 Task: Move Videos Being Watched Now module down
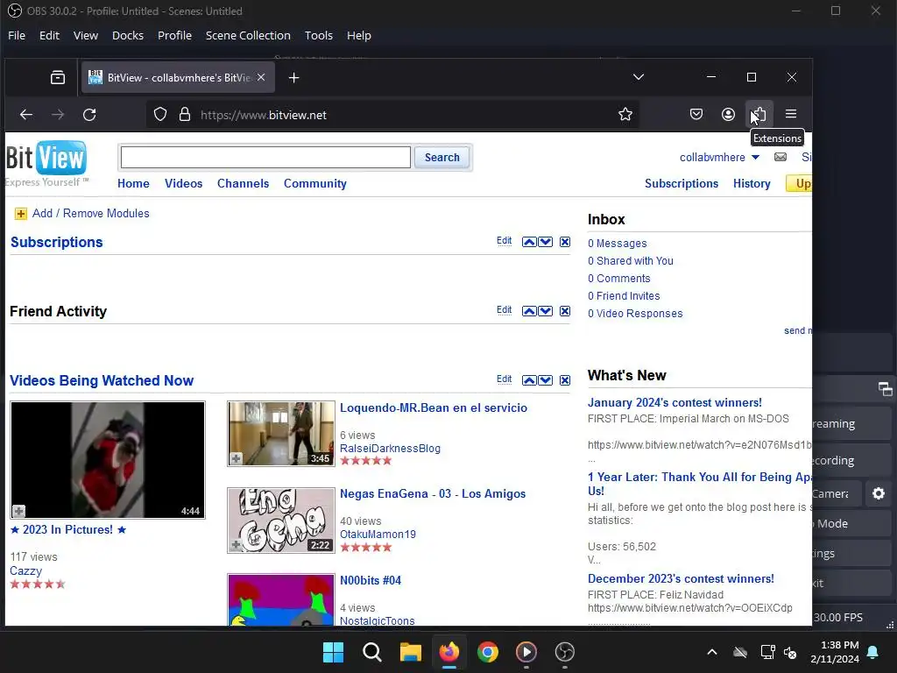point(546,380)
